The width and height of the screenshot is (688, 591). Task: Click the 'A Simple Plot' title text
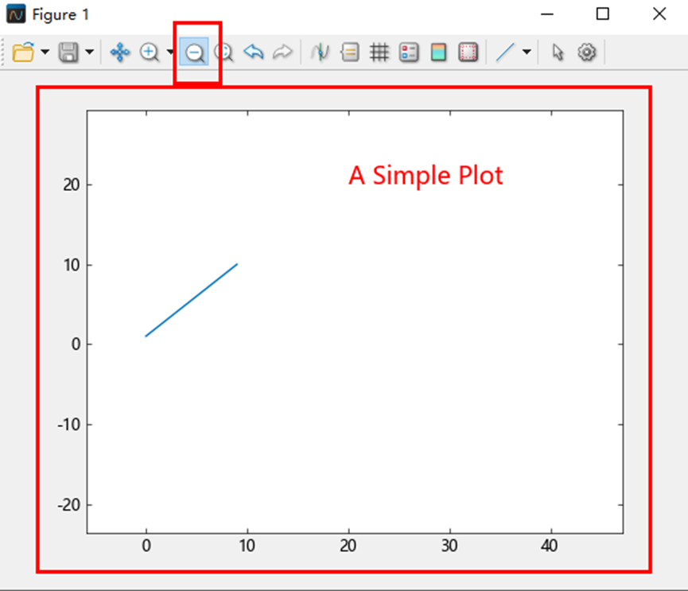point(426,176)
